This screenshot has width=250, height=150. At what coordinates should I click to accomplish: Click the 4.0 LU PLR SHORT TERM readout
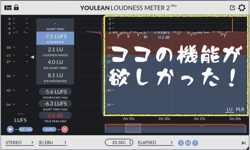55,64
